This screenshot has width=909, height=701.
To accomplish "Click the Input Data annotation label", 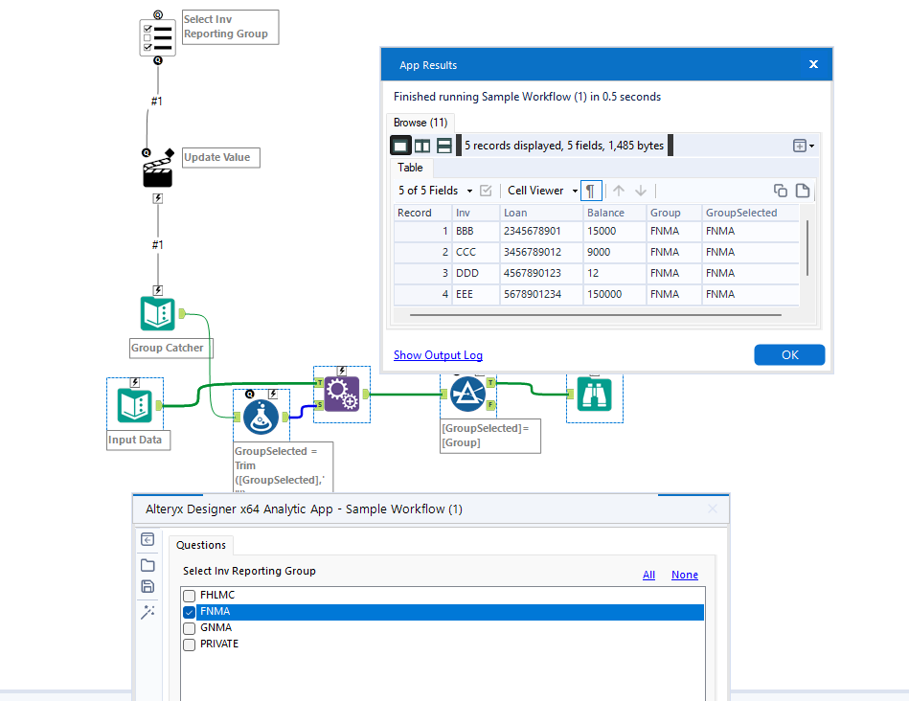I will click(x=139, y=441).
